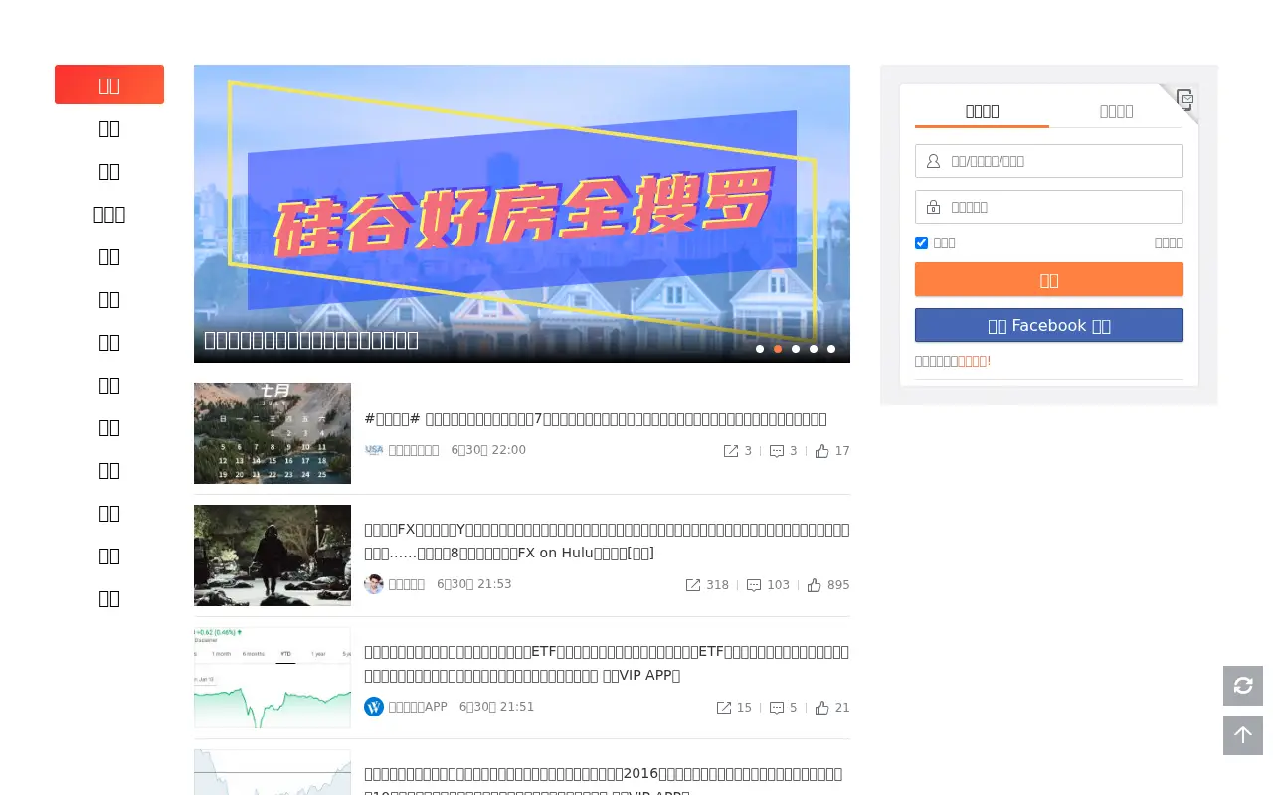Click the orange register link ending with exclamation
1273x795 pixels.
point(974,361)
